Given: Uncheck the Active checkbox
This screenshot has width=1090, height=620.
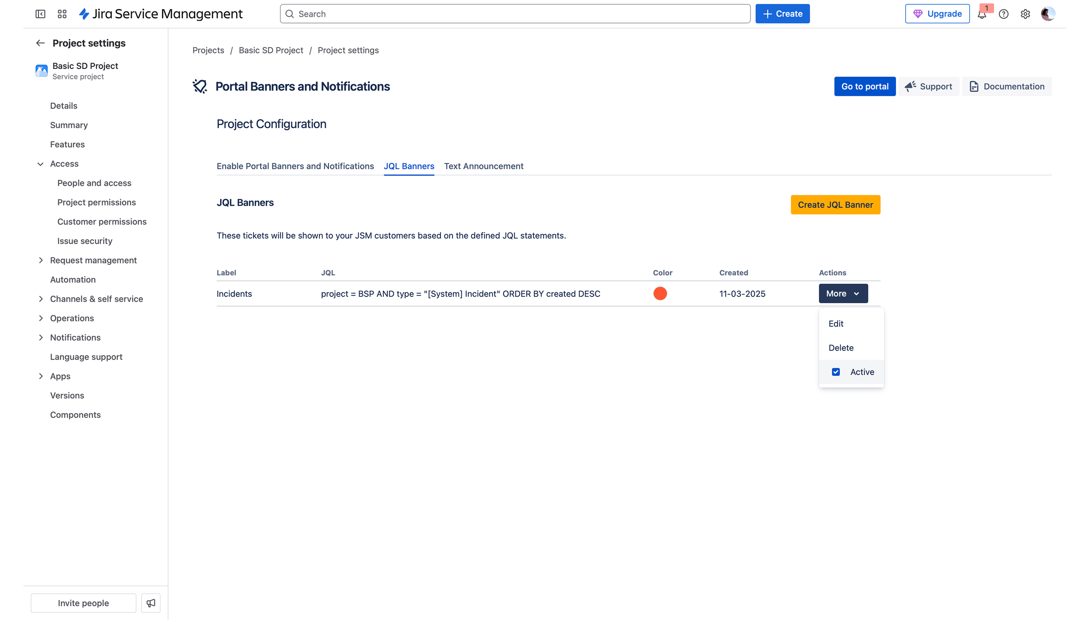Looking at the screenshot, I should [836, 372].
